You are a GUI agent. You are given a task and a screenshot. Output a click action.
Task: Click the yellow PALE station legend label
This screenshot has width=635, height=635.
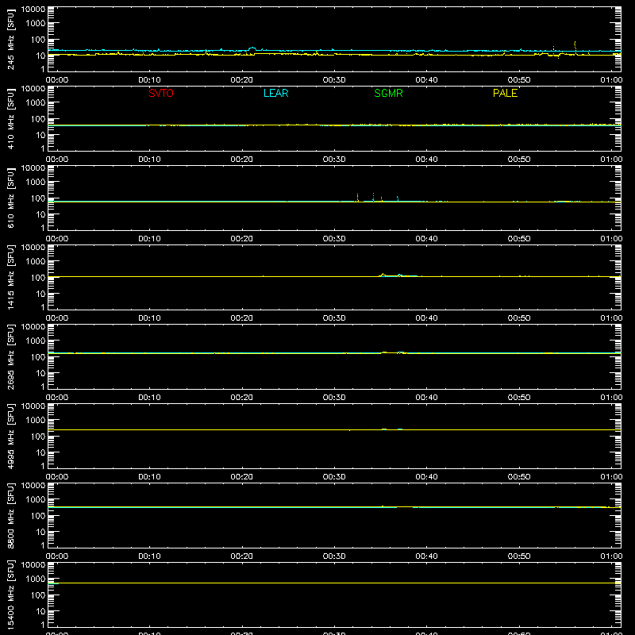coord(505,93)
